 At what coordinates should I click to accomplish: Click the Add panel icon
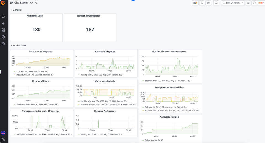pyautogui.click(x=195, y=3)
